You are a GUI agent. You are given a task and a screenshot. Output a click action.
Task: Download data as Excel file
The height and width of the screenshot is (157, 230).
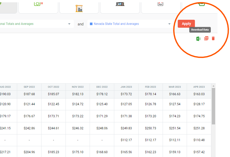(x=198, y=39)
